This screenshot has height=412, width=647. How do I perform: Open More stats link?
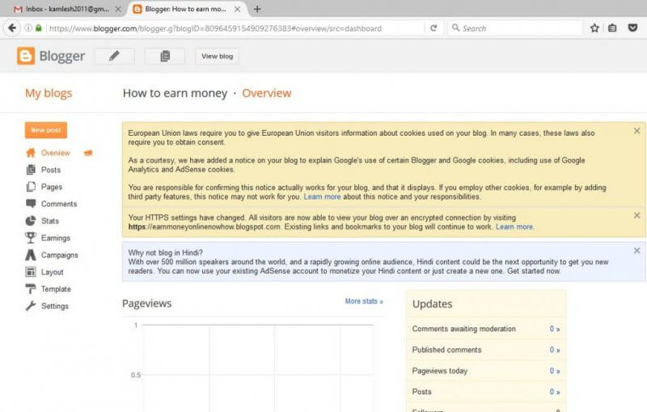pyautogui.click(x=364, y=301)
